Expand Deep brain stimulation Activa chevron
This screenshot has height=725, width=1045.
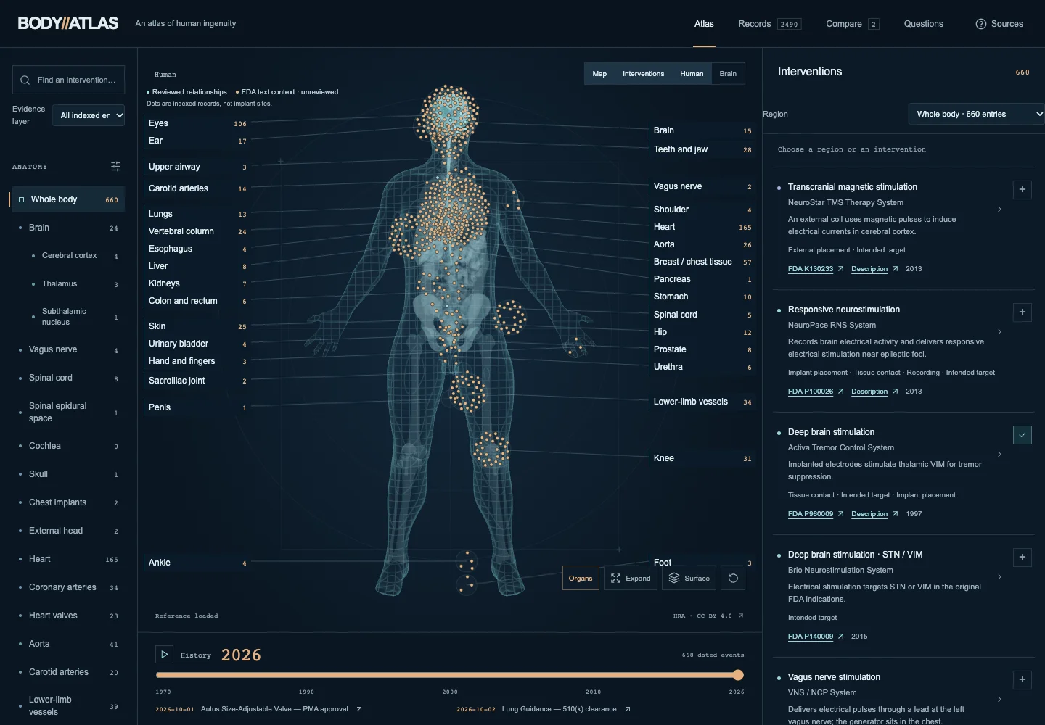tap(999, 455)
